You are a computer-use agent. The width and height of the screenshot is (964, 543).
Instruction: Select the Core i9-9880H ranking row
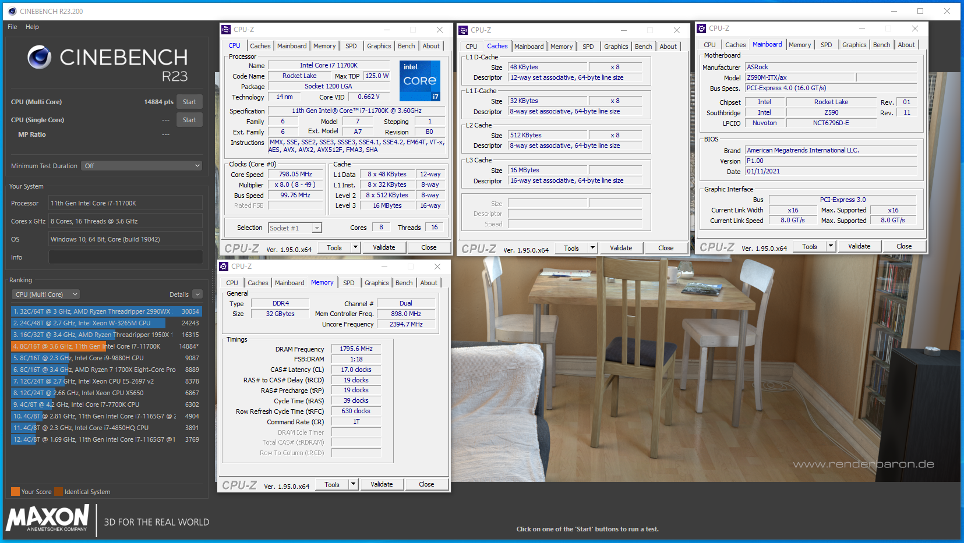pyautogui.click(x=107, y=358)
